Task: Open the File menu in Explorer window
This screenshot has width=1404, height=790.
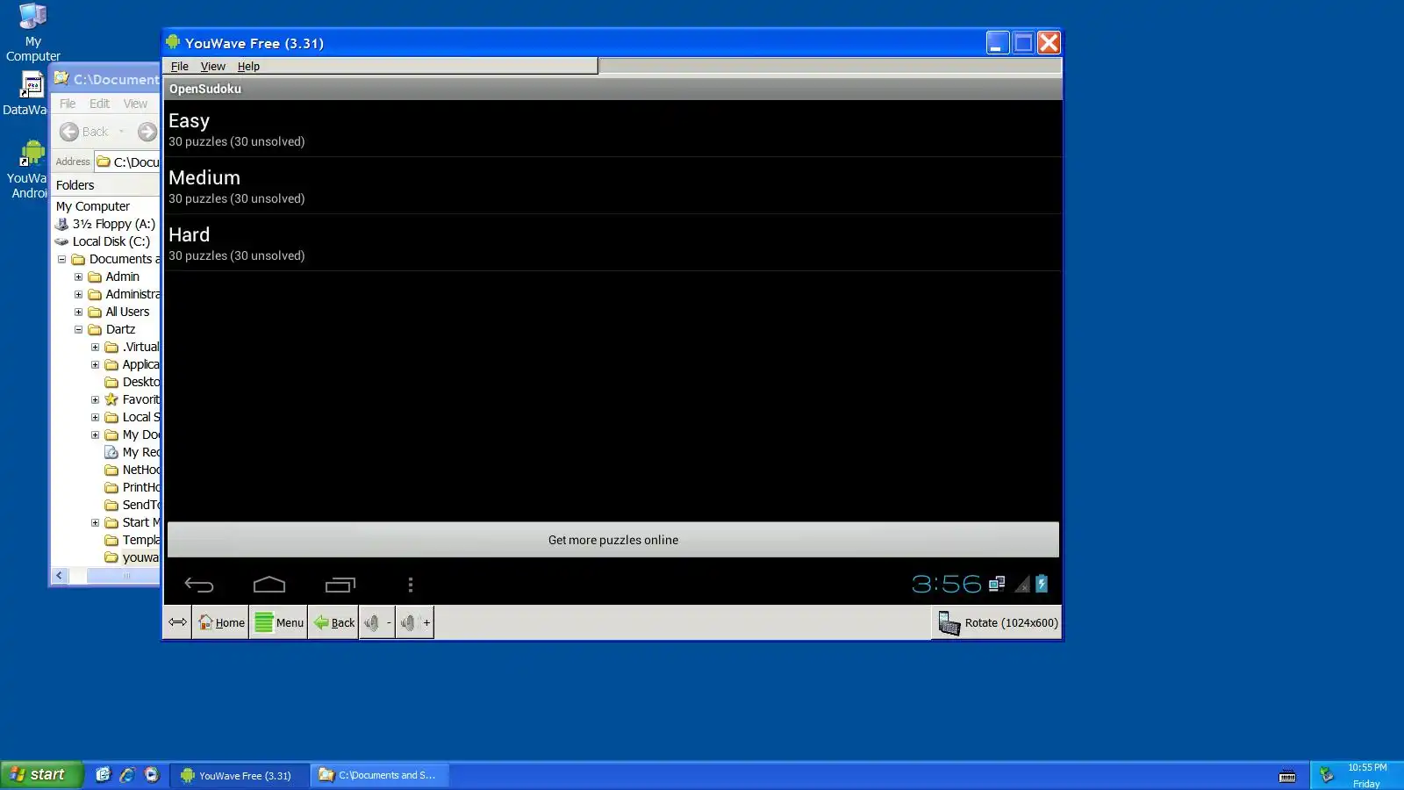Action: [68, 104]
